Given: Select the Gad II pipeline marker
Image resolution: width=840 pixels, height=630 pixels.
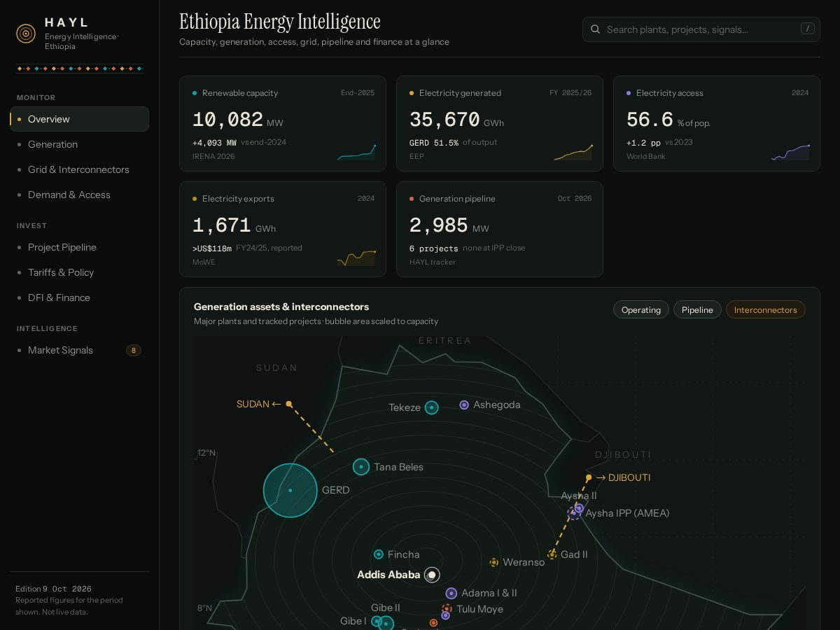Looking at the screenshot, I should coord(552,554).
